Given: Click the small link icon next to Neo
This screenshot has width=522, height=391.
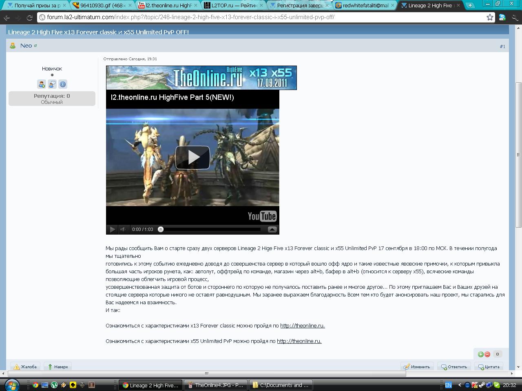Looking at the screenshot, I should tap(35, 46).
